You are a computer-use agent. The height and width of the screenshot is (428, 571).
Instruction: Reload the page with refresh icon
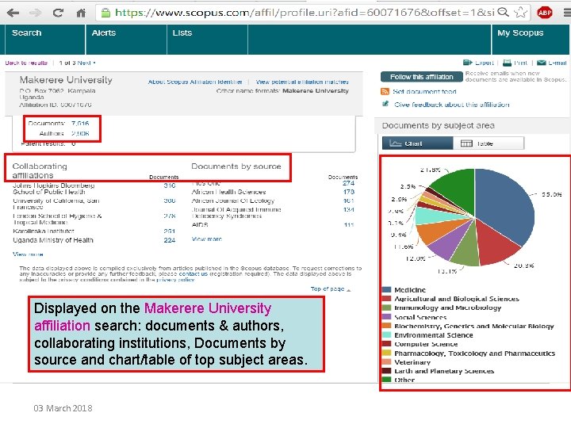coord(58,13)
